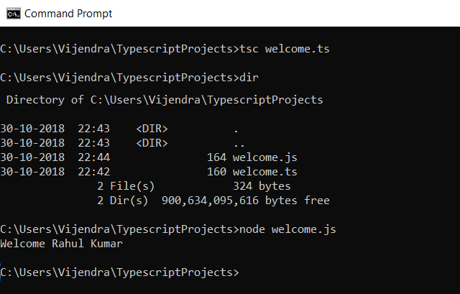This screenshot has width=460, height=294.
Task: Click the double-dot parent directory entry
Action: pos(239,143)
